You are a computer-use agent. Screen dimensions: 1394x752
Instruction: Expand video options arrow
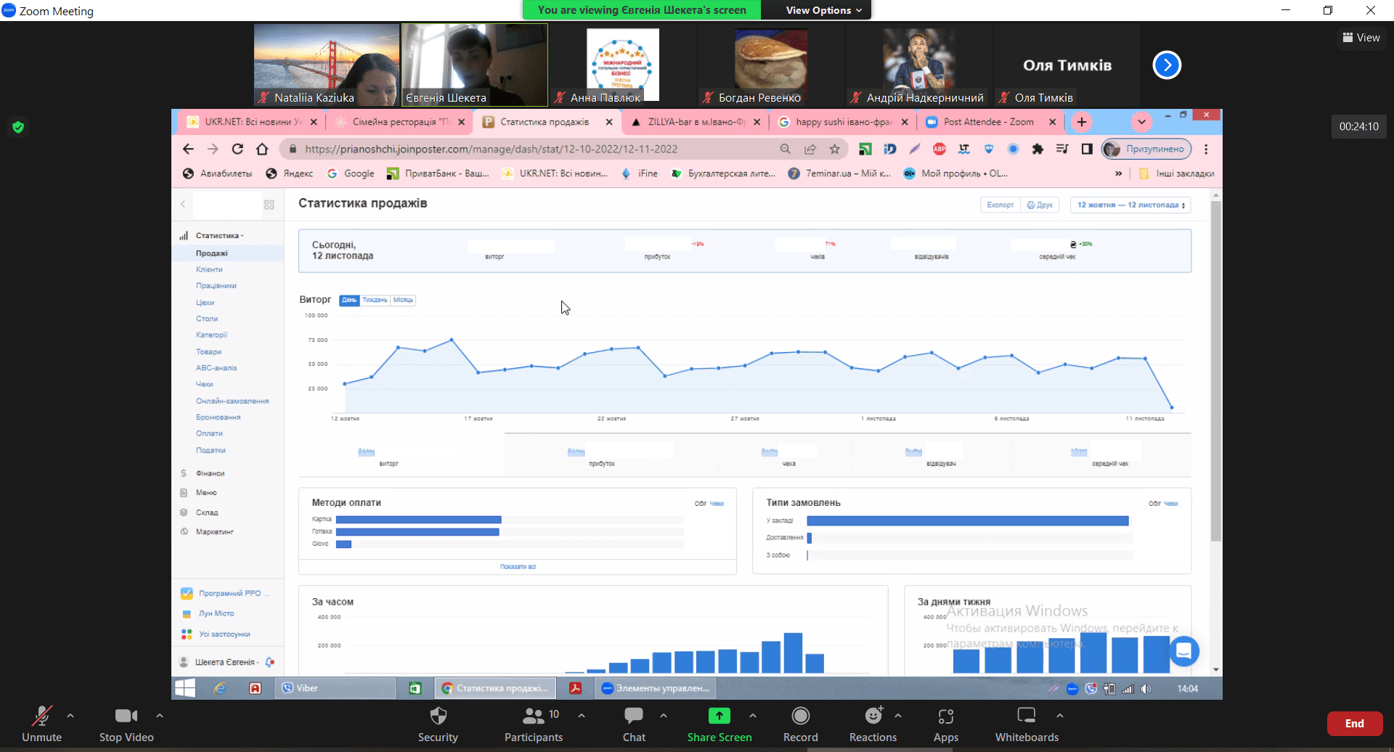point(160,716)
